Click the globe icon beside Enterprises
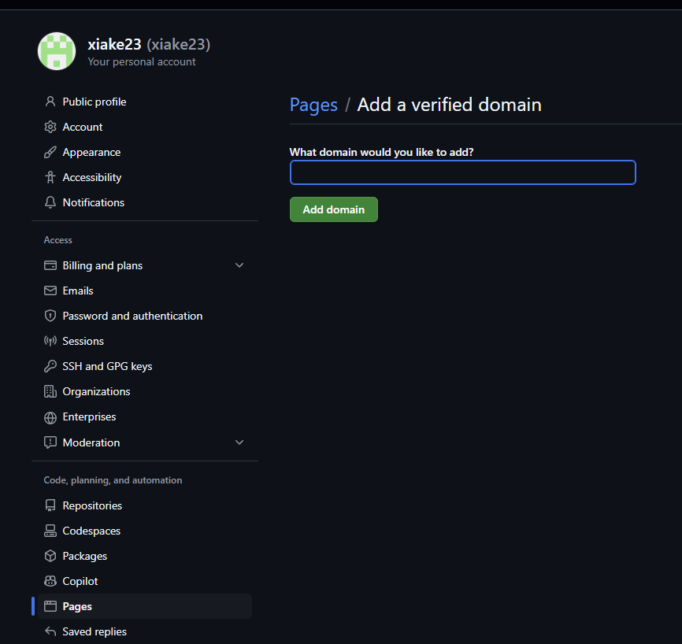 click(x=50, y=417)
